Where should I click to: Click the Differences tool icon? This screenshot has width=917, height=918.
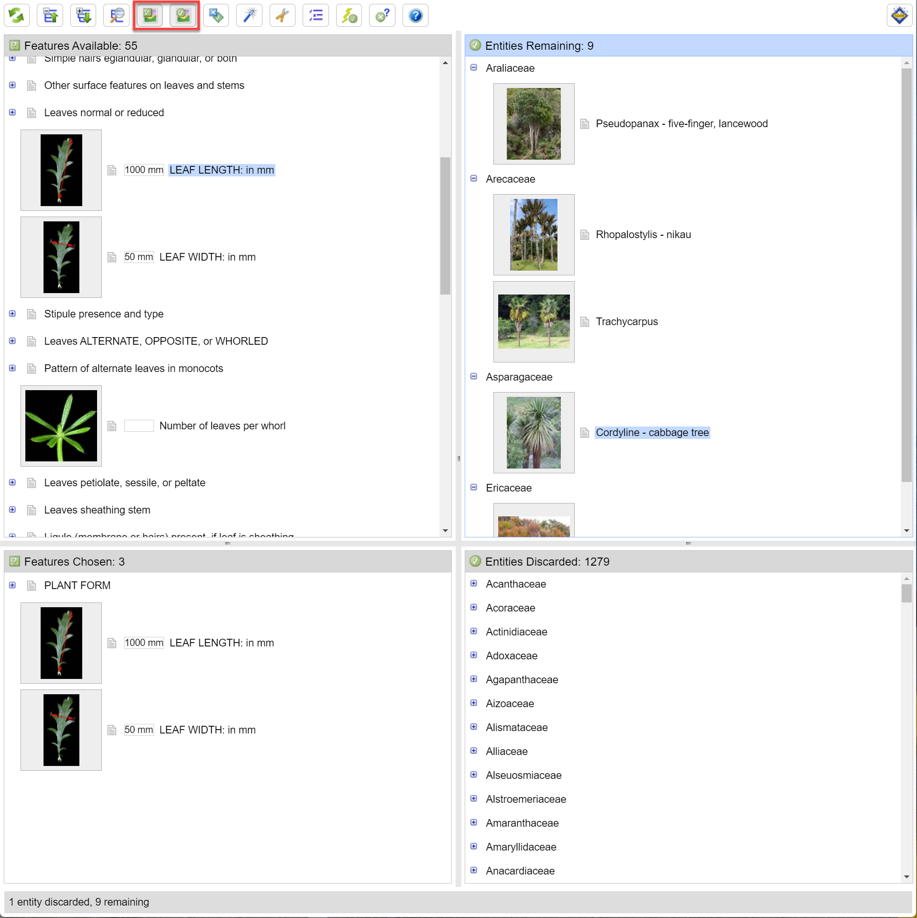point(216,16)
